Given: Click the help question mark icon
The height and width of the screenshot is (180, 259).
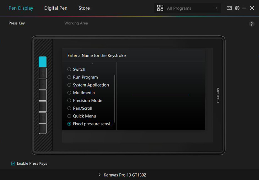Looking at the screenshot, I should (251, 24).
